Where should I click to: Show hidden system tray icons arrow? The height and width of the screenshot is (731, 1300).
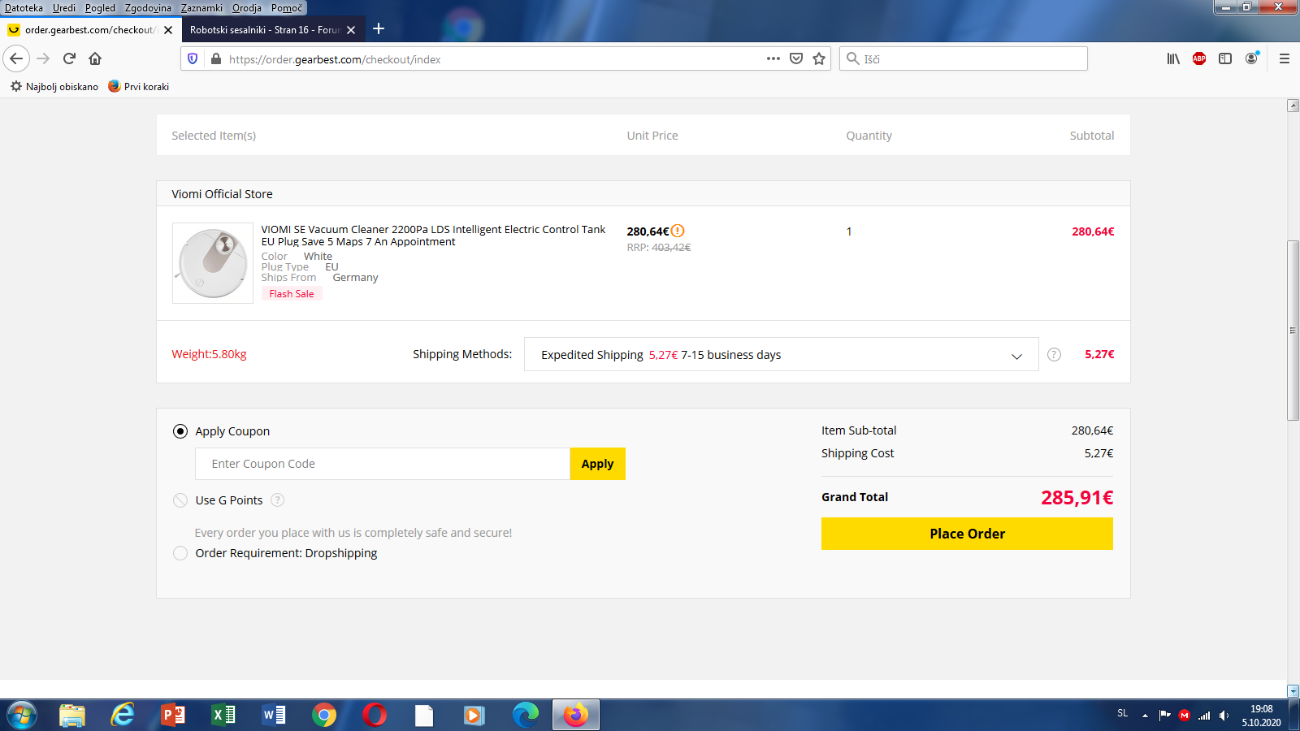1145,715
